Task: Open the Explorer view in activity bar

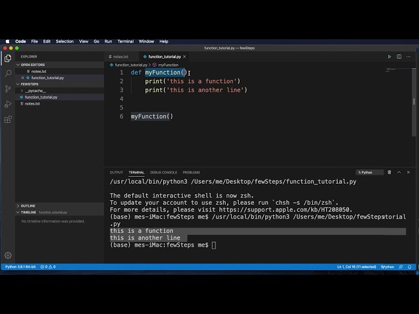Action: (x=8, y=58)
